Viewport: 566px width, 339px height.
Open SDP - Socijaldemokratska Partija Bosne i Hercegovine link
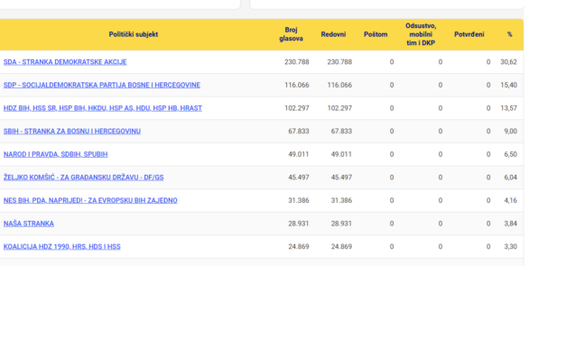tap(102, 85)
